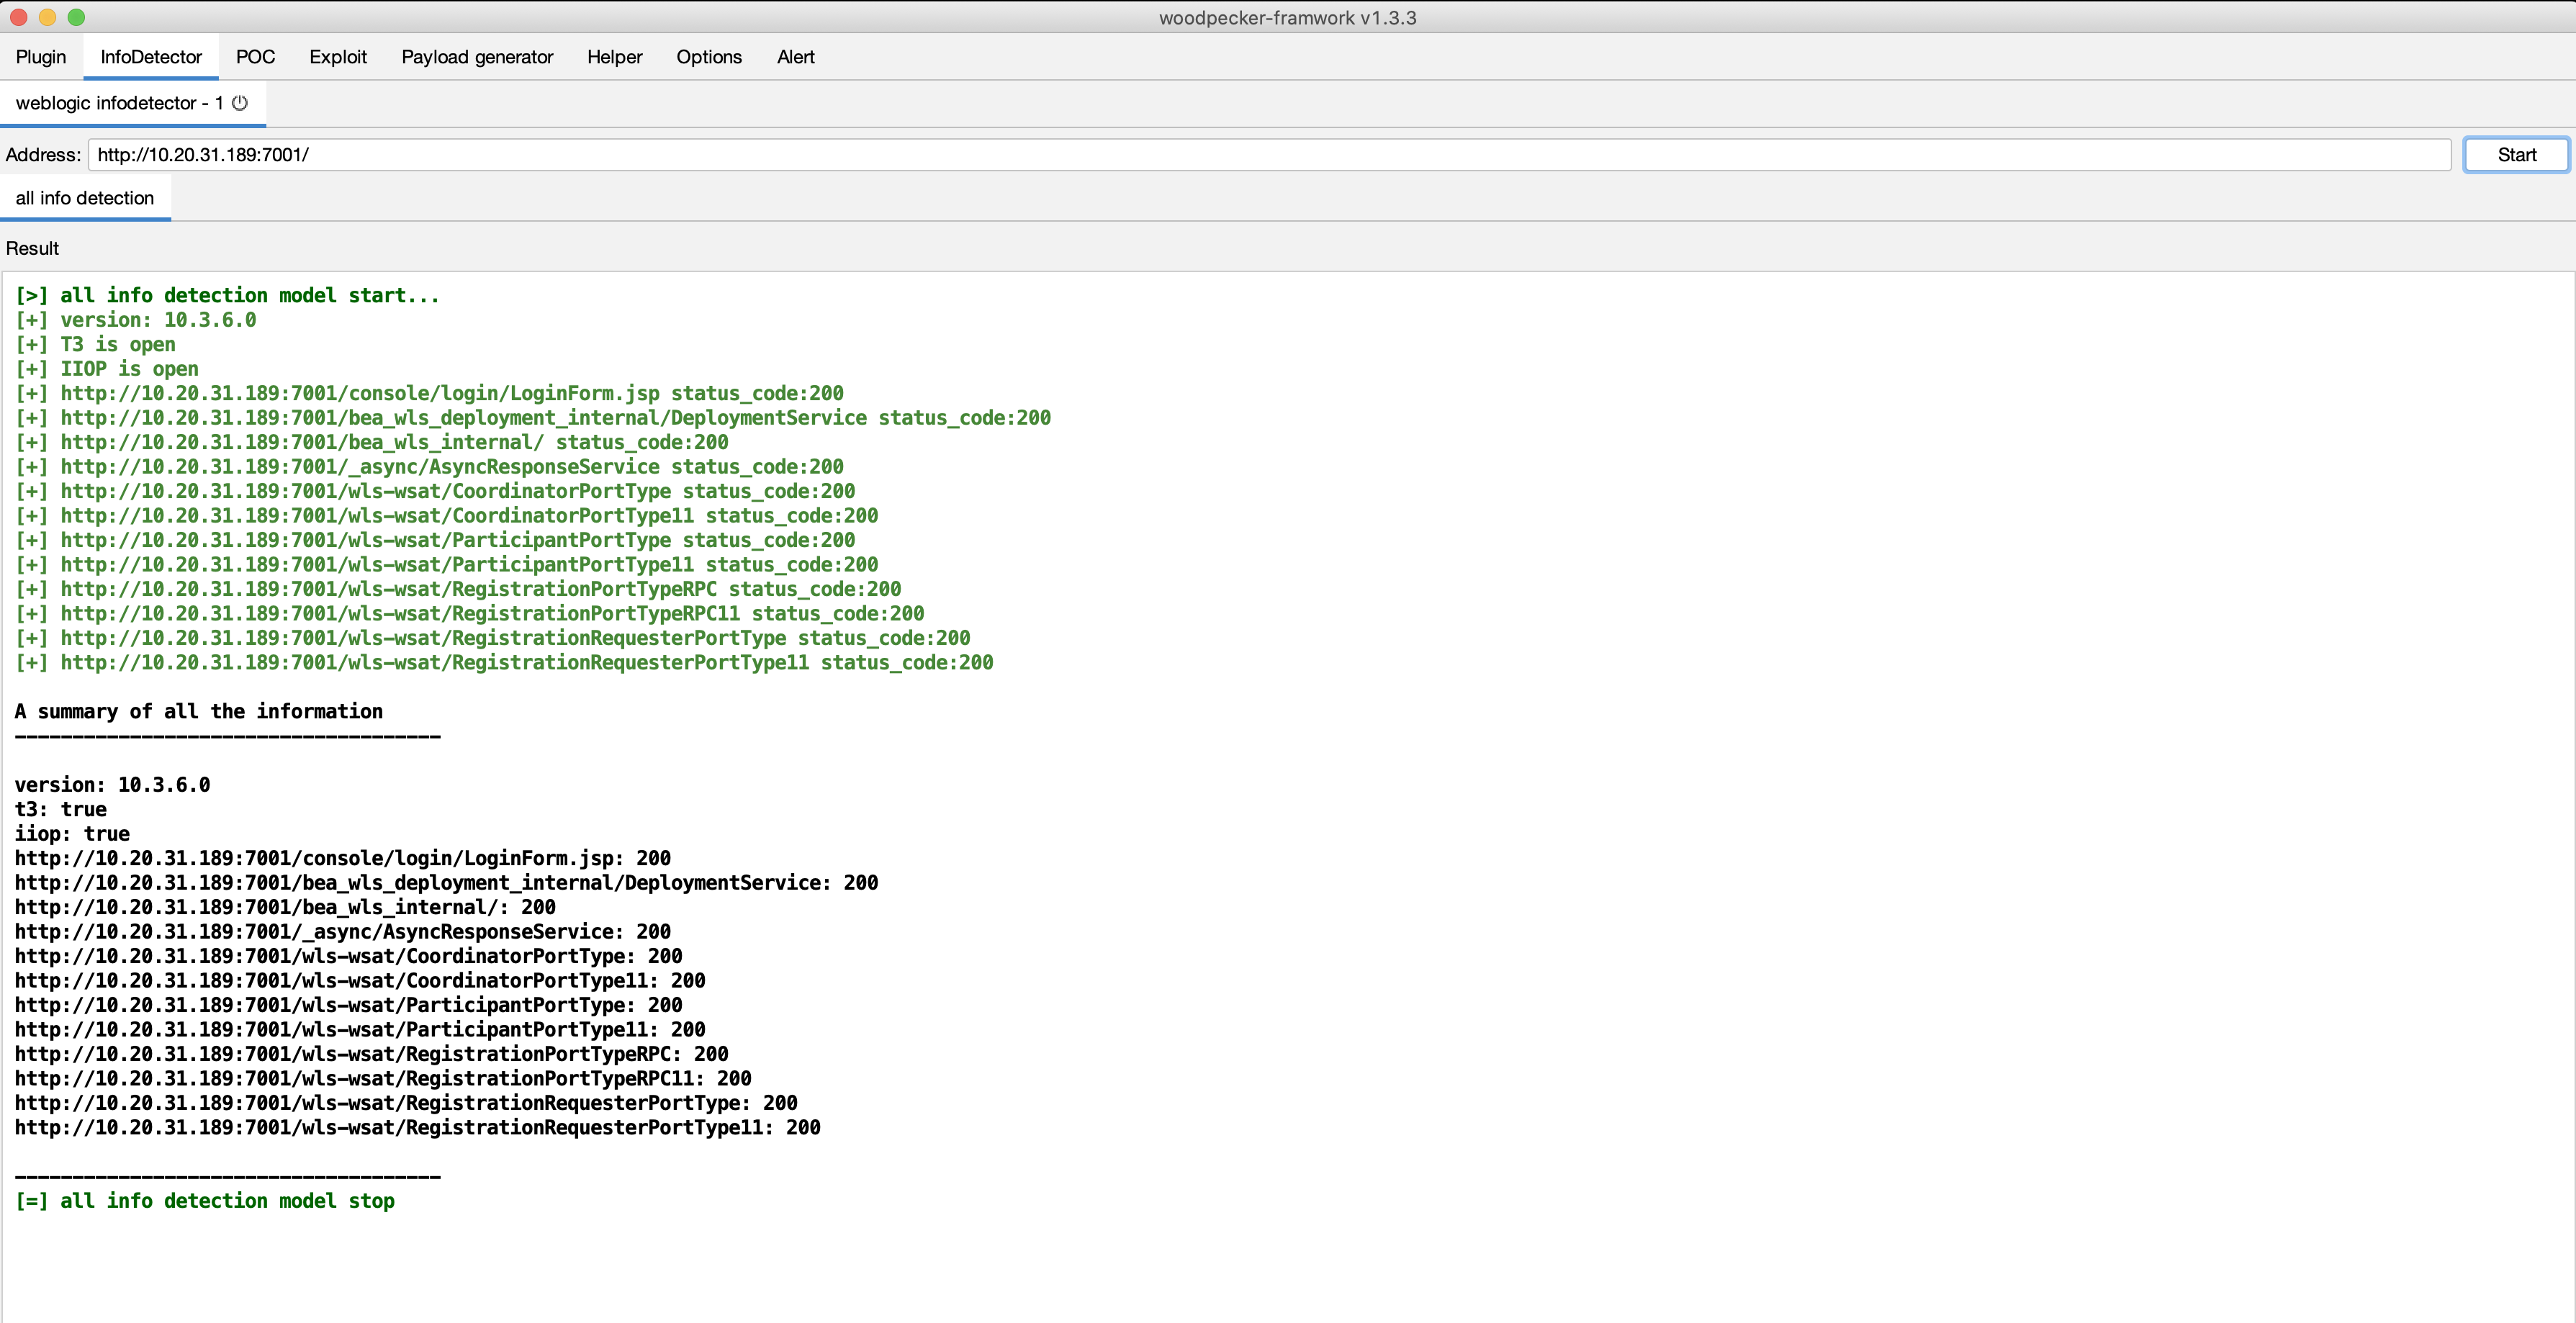Click the summary line '_async/AsyncResponseService: 200'
2576x1323 pixels.
pos(343,932)
